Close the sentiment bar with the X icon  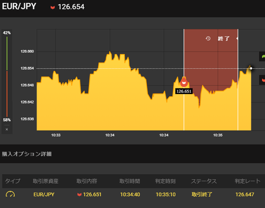point(7,129)
